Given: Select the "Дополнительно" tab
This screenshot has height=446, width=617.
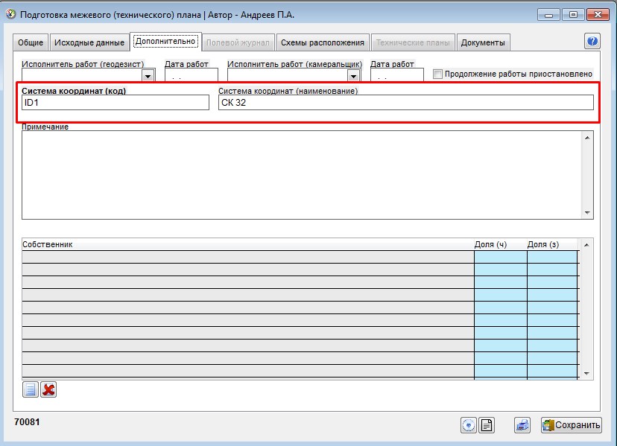Looking at the screenshot, I should (x=165, y=41).
